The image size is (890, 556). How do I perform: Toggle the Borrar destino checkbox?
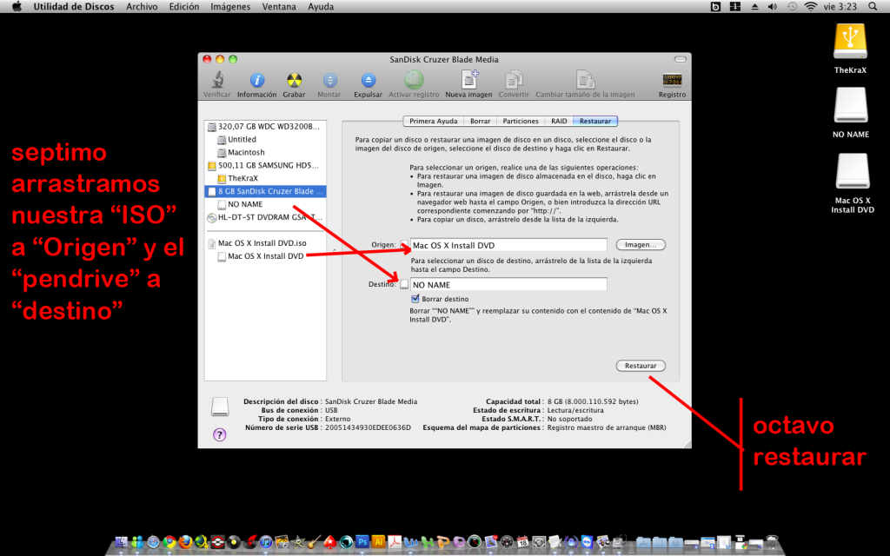(415, 299)
